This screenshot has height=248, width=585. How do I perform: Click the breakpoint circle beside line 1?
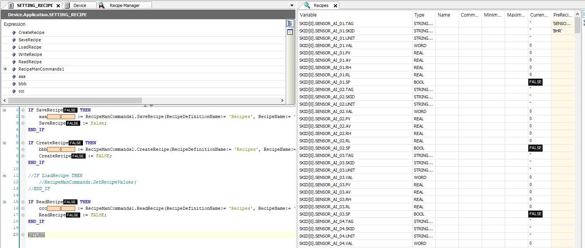click(23, 110)
